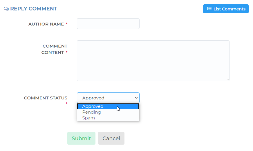This screenshot has width=253, height=151.
Task: Click the list icon inside List Comments button
Action: click(x=209, y=9)
